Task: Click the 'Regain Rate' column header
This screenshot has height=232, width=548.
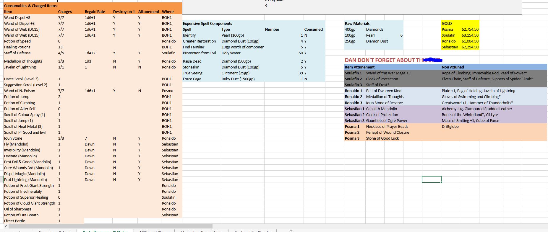Action: coord(95,12)
